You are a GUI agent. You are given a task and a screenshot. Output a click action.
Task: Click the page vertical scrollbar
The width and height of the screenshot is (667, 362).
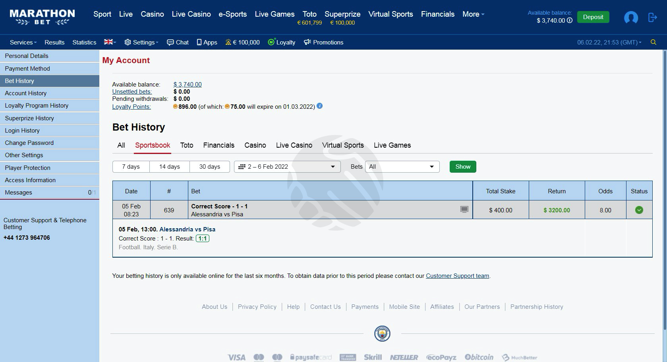point(665,190)
